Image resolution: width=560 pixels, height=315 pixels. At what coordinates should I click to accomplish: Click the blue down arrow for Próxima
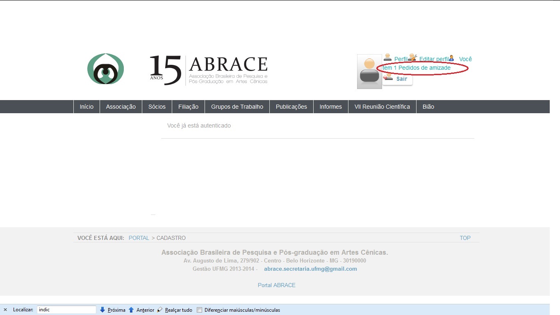(x=102, y=310)
